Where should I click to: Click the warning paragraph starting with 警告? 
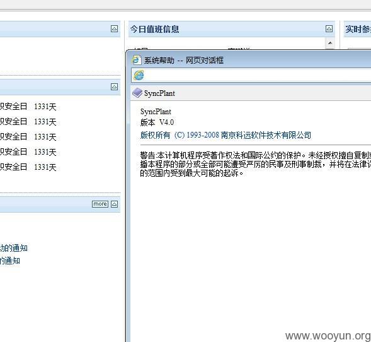(256, 164)
